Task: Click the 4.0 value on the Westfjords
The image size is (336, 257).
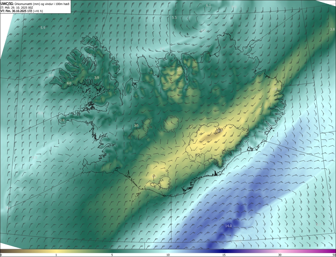Action: click(x=69, y=83)
